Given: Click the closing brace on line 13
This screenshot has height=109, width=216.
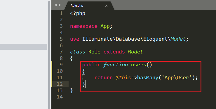Looking at the screenshot, I should click(x=72, y=91).
